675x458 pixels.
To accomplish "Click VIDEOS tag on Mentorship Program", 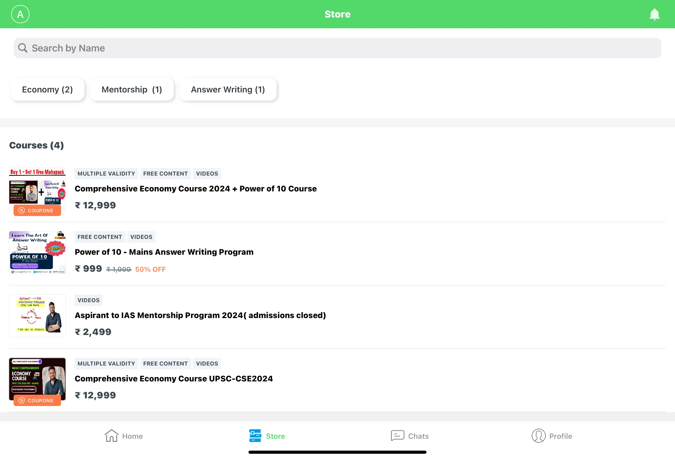I will [x=88, y=300].
